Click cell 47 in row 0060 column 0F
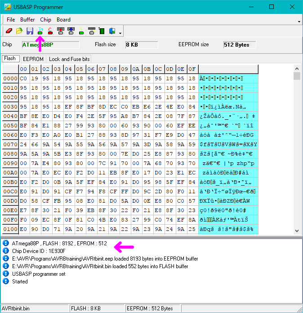This screenshot has height=313, width=303. [192, 135]
